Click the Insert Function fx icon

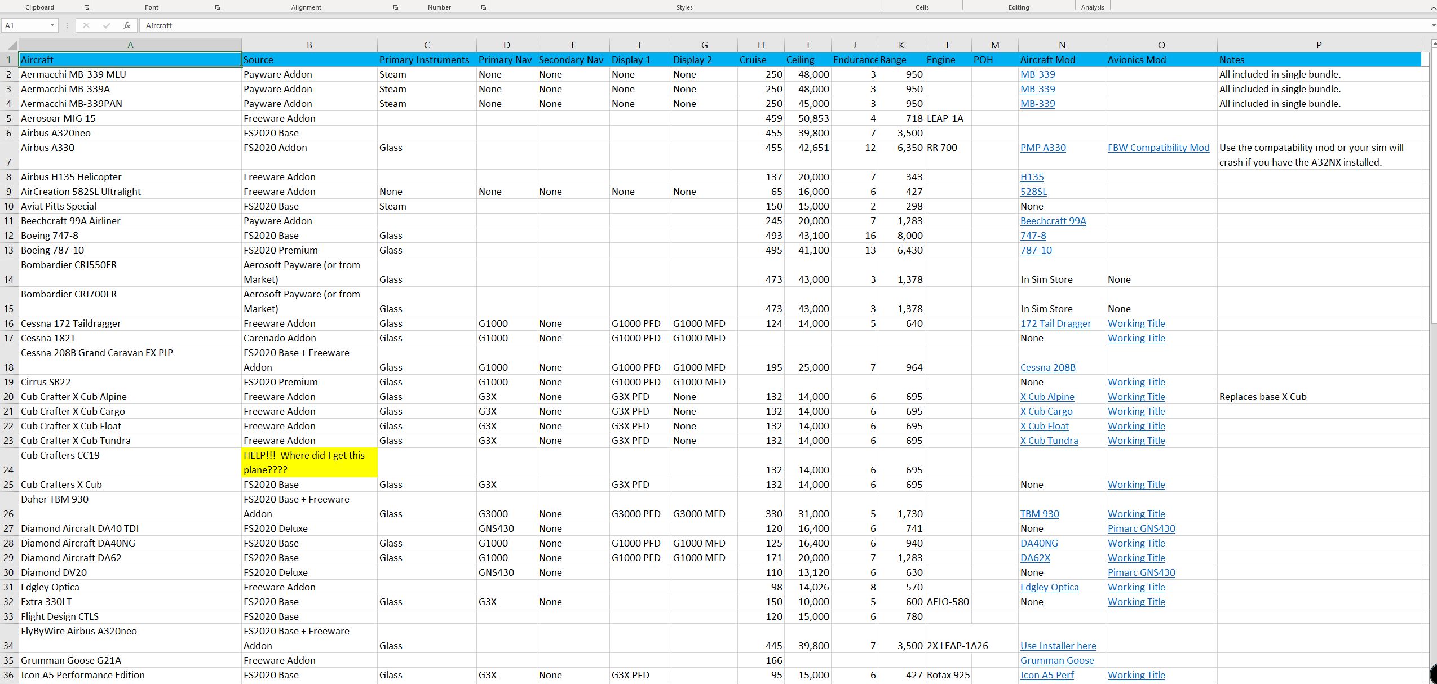127,25
